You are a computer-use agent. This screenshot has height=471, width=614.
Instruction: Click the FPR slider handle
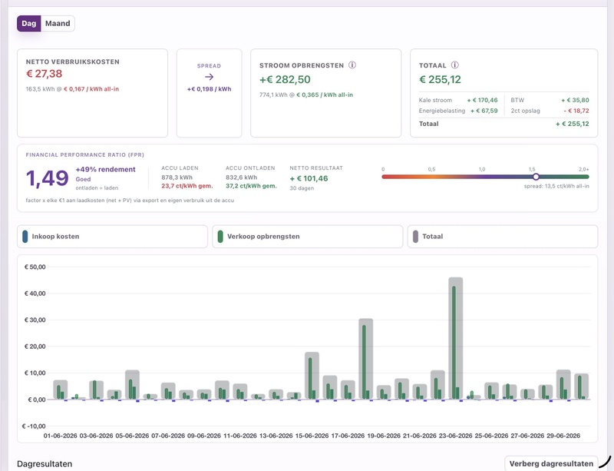(x=536, y=177)
